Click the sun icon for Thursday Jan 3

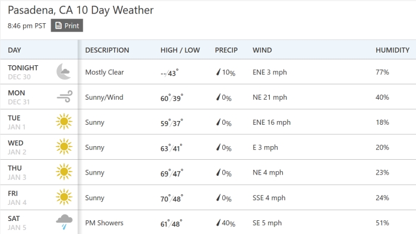point(64,172)
